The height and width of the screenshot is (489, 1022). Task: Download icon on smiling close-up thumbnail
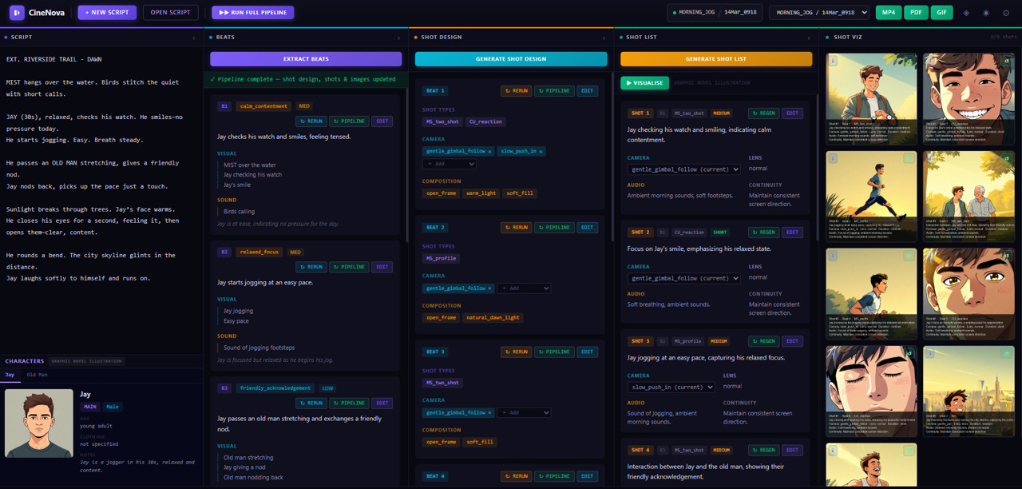pos(930,61)
